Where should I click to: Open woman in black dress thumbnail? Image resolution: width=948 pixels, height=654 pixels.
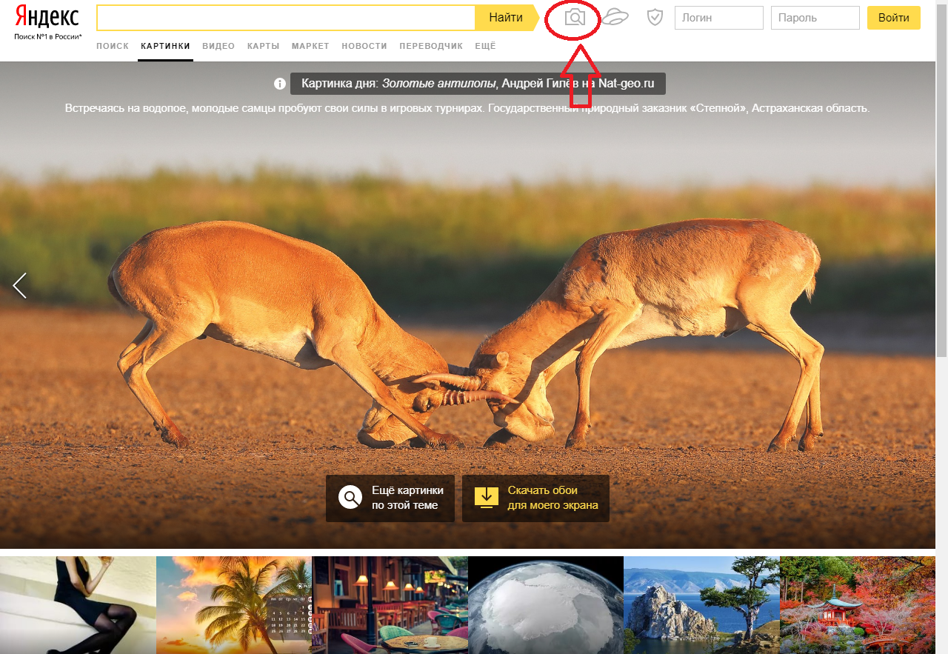point(78,605)
